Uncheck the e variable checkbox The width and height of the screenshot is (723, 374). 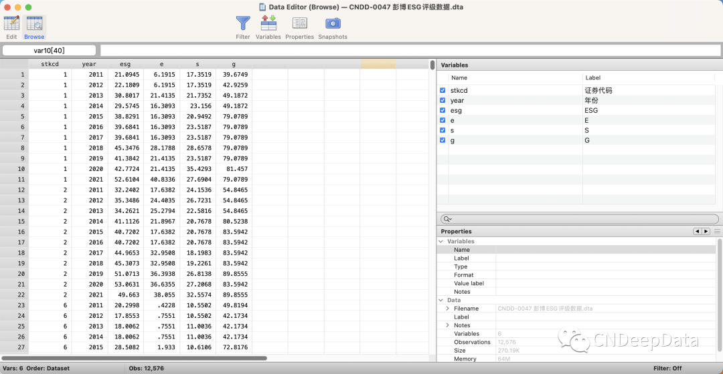coord(443,120)
